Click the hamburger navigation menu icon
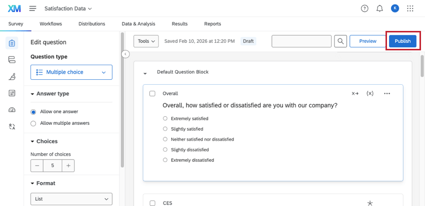Screen dimensions: 425x206 [x=32, y=8]
